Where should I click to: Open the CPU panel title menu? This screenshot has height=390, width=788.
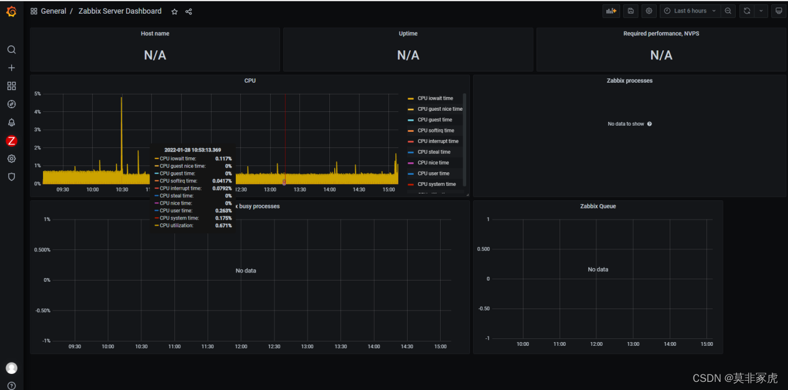[x=250, y=81]
